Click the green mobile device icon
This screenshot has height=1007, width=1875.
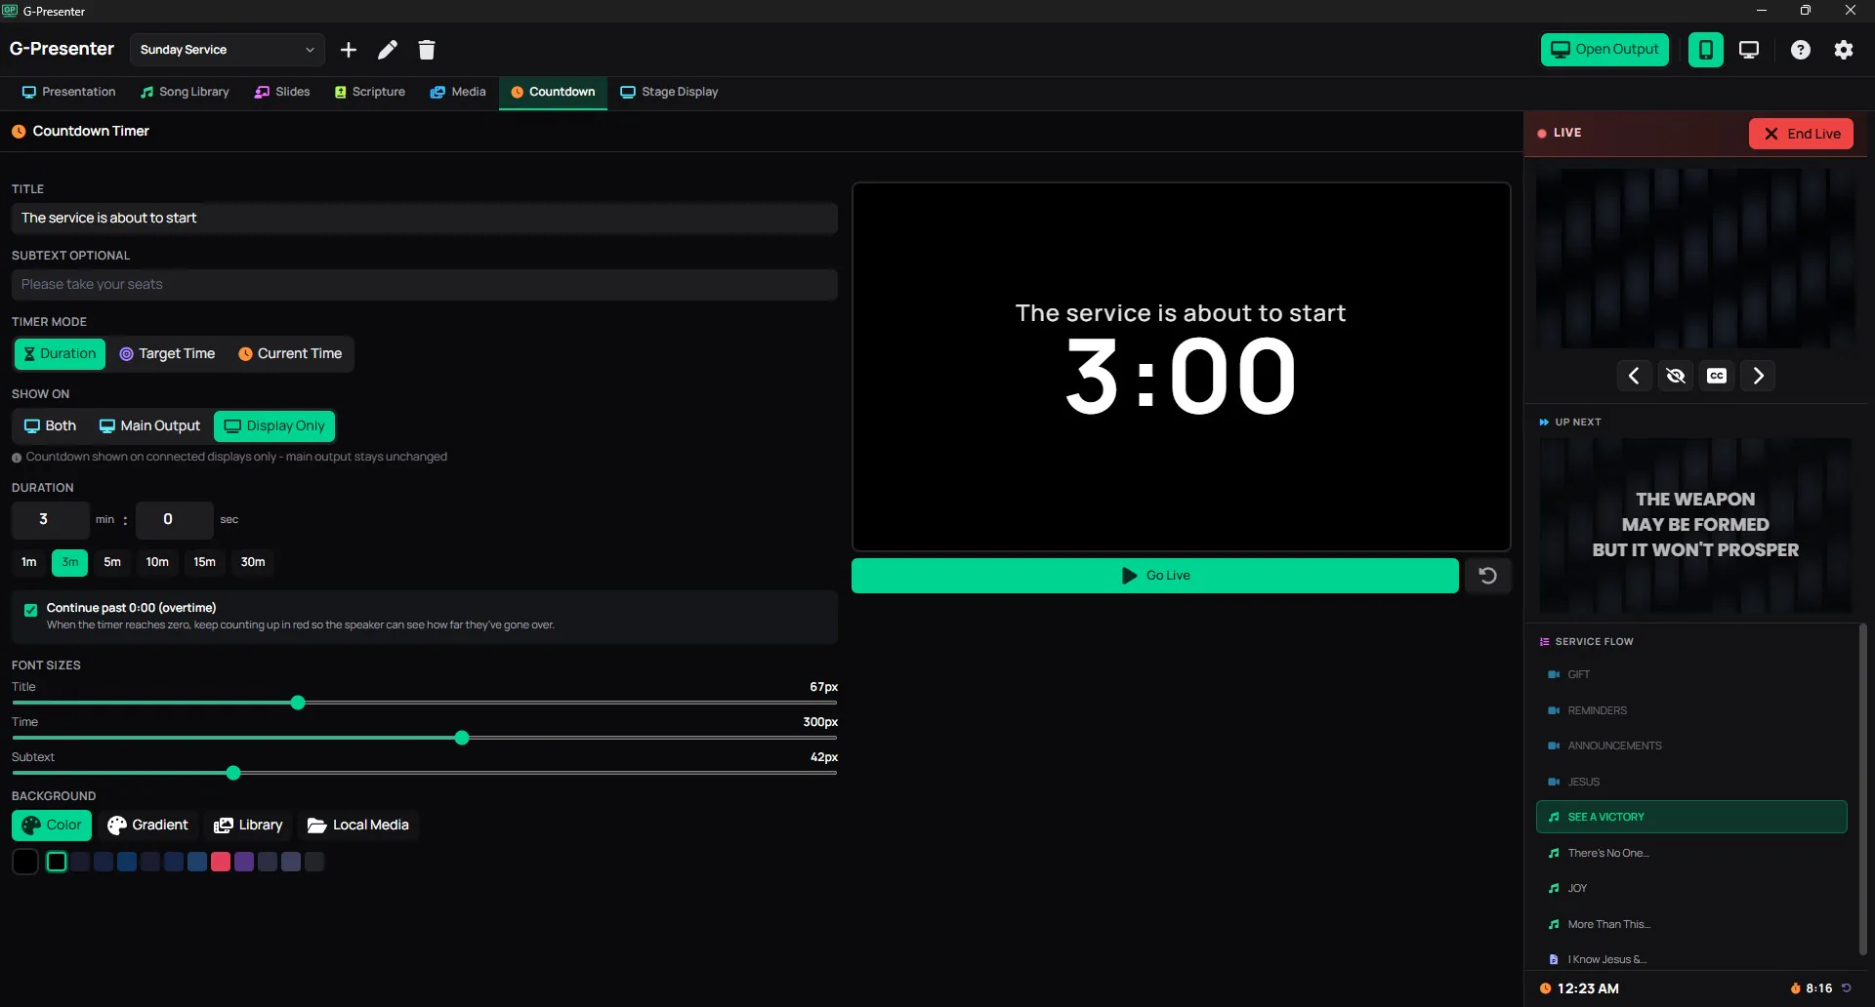(x=1705, y=50)
